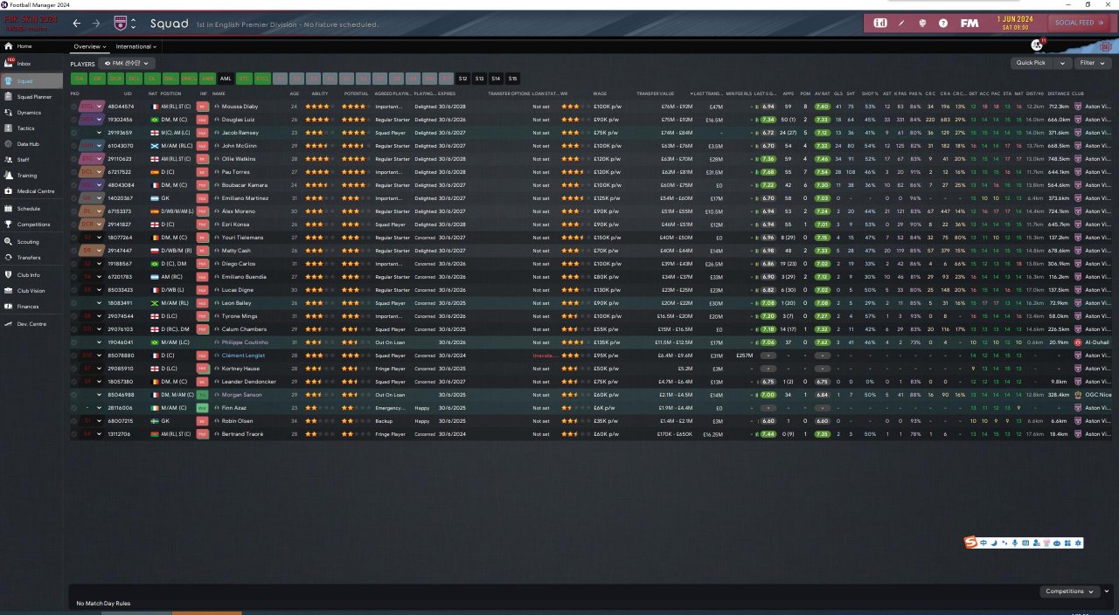Click the pencil edit icon in header
1119x615 pixels.
pyautogui.click(x=901, y=23)
